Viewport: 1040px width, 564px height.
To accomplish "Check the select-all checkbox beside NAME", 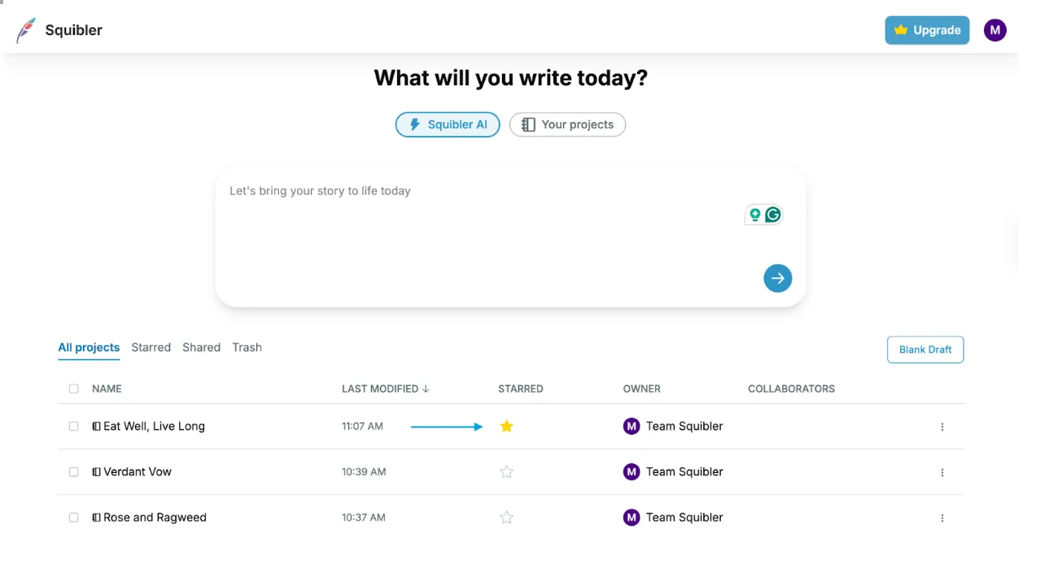I will 74,388.
